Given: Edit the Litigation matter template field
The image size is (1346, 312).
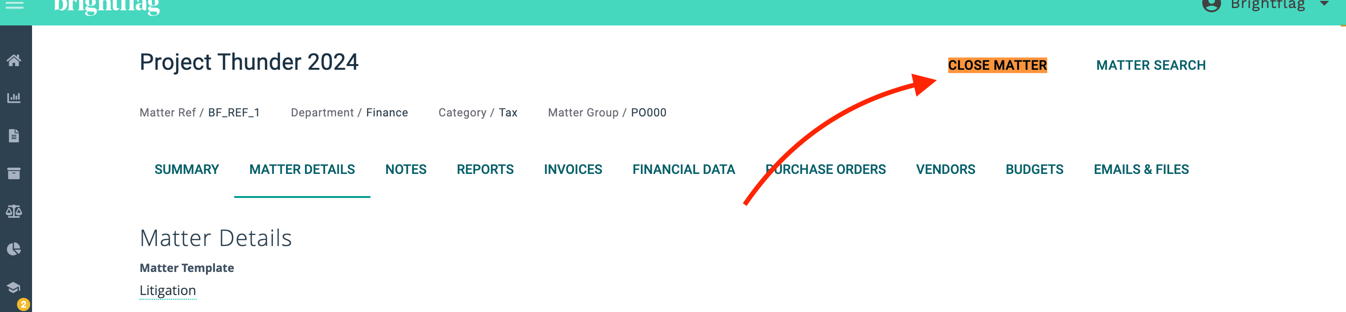Looking at the screenshot, I should click(168, 291).
